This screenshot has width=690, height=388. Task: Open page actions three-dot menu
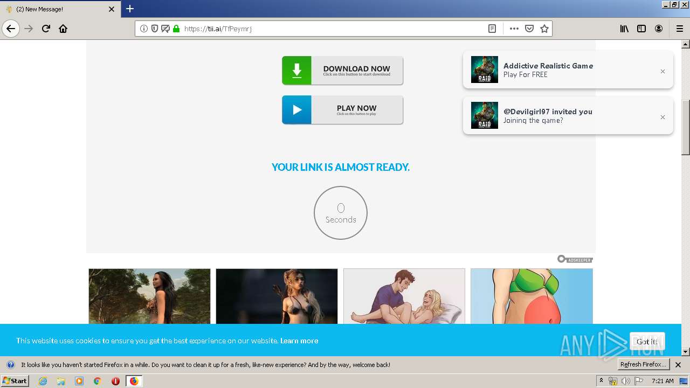point(514,29)
